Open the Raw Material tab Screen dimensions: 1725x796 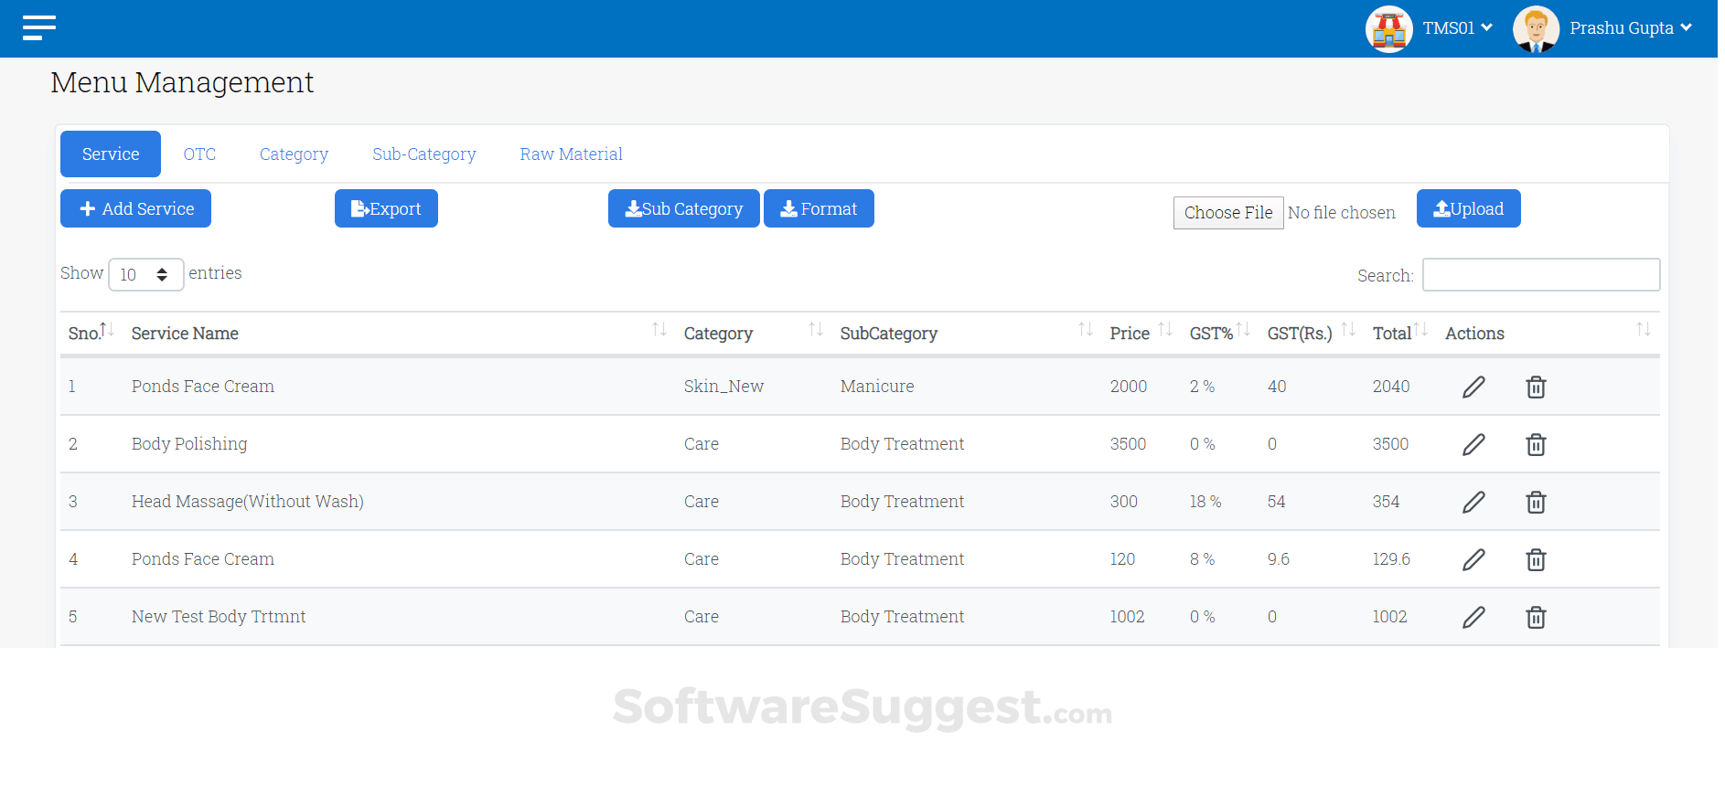click(571, 154)
